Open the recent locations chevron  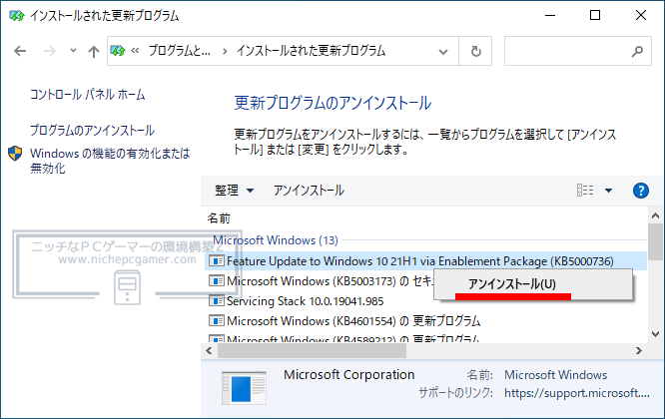(x=73, y=51)
